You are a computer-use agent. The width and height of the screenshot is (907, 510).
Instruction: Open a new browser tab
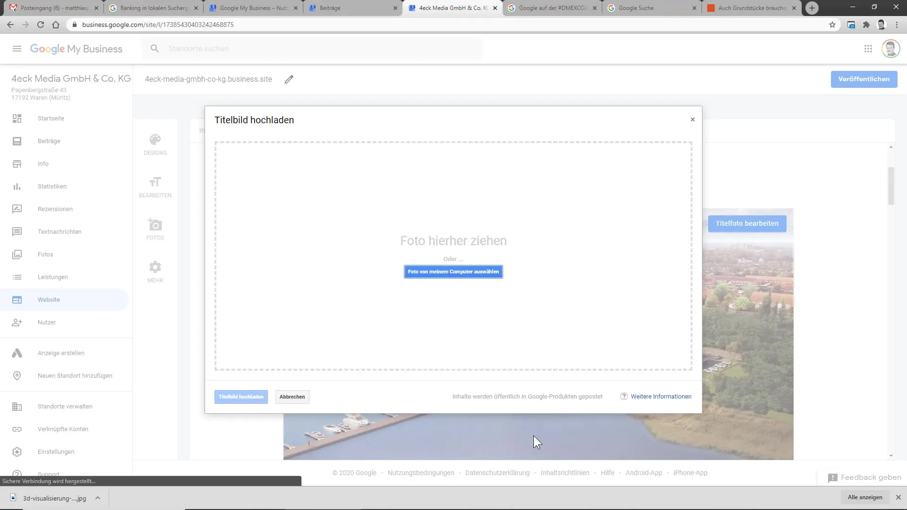pyautogui.click(x=812, y=8)
